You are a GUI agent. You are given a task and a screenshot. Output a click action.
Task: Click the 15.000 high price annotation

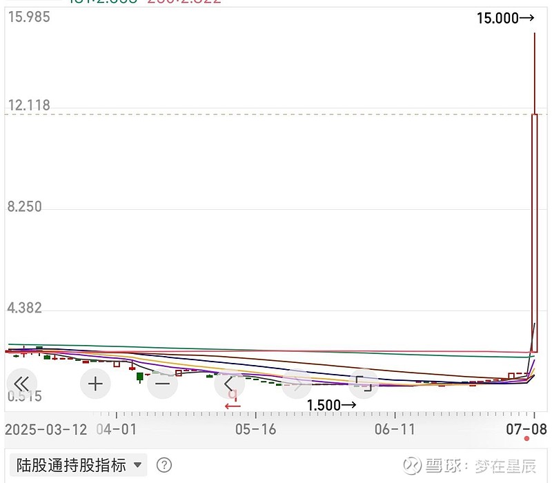point(506,18)
